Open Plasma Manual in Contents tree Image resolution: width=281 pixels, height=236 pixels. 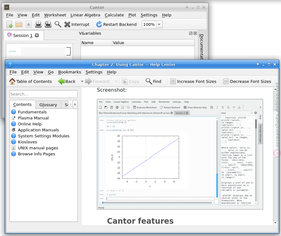[x=33, y=118]
